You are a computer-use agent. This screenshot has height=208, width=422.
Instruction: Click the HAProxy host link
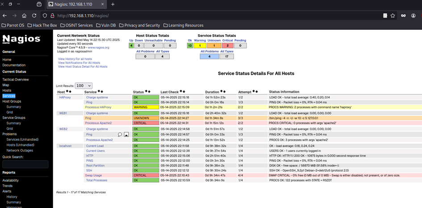point(65,97)
